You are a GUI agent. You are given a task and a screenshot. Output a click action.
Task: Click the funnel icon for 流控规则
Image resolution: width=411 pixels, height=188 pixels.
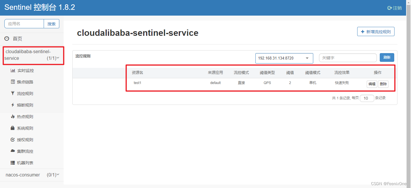tap(13, 94)
